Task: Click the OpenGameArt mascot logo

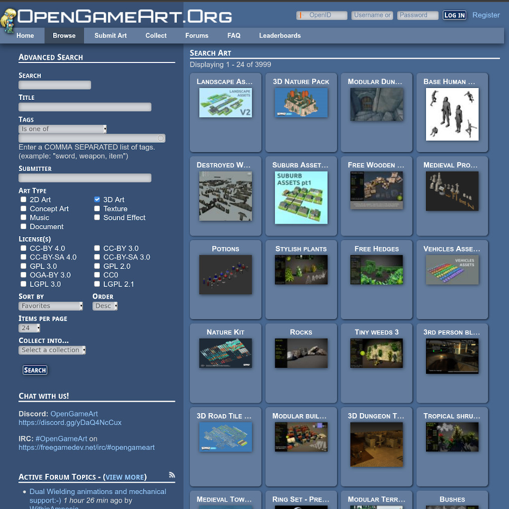Action: click(x=9, y=21)
